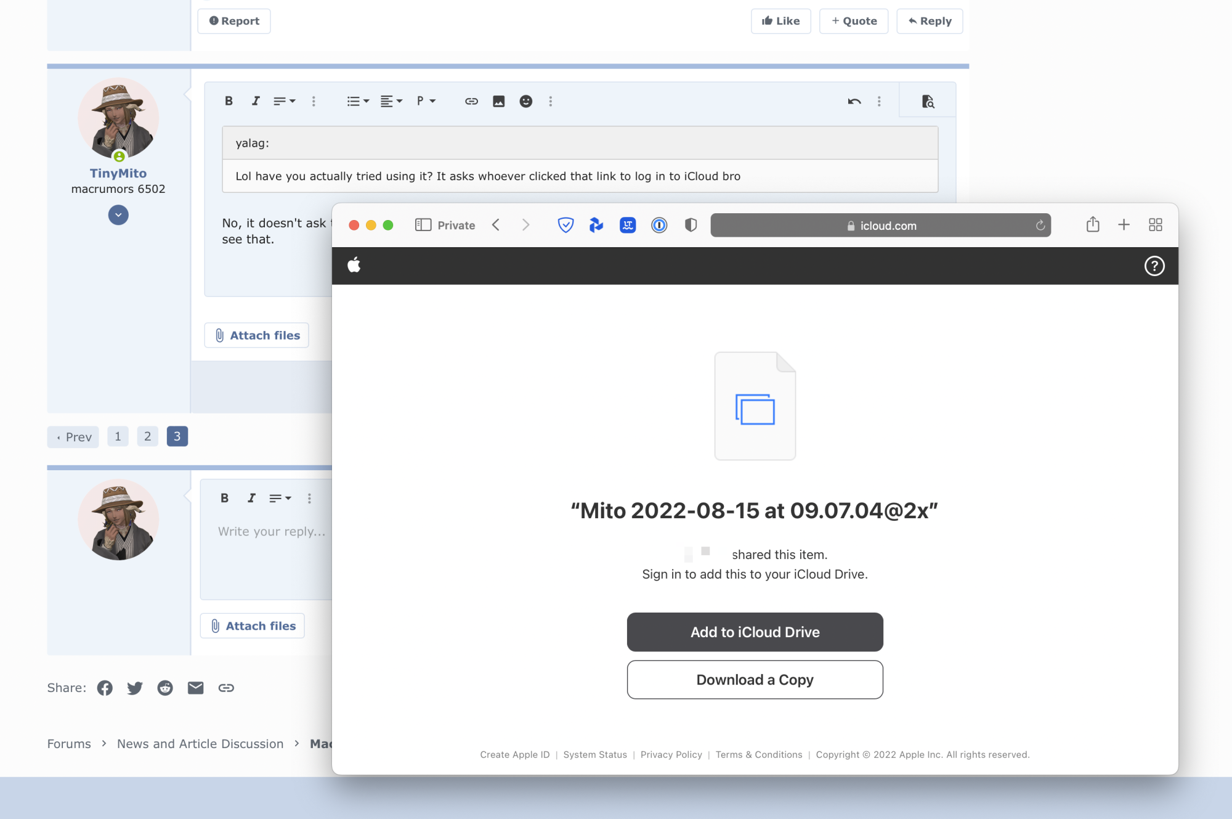Click the undo arrow in editor
Image resolution: width=1232 pixels, height=819 pixels.
click(854, 101)
